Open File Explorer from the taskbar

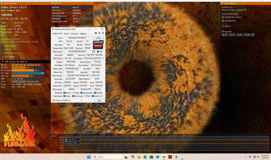coord(139,157)
